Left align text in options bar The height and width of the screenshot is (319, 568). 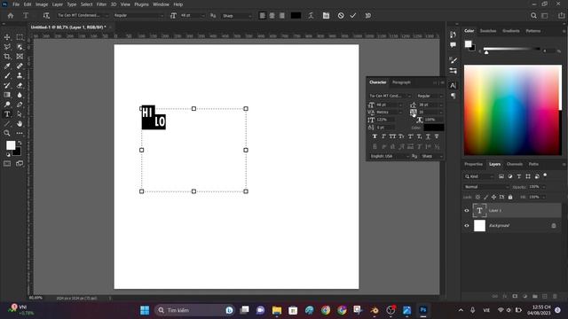click(263, 16)
